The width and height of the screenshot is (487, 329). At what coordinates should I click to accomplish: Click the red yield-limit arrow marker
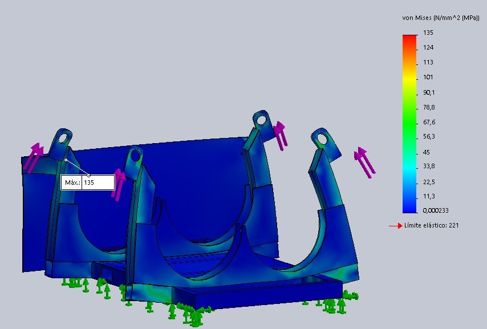coord(396,226)
